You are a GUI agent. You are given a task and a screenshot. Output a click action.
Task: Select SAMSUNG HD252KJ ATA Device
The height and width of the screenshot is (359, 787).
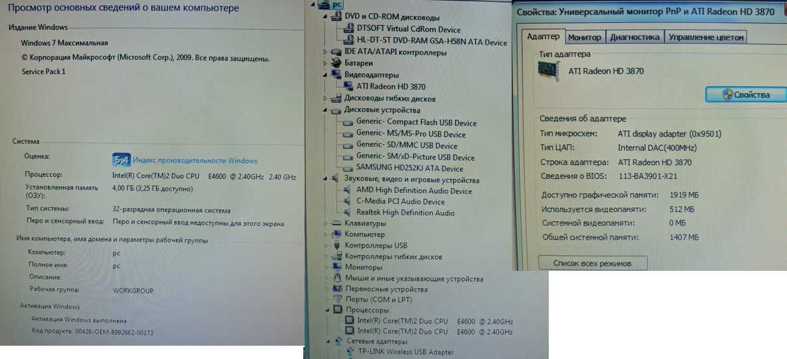point(409,169)
